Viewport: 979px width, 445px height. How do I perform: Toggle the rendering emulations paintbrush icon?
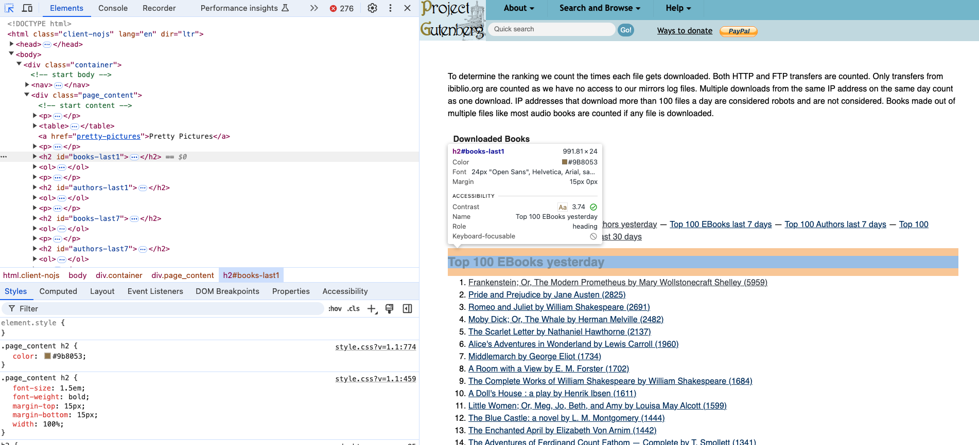click(x=389, y=309)
